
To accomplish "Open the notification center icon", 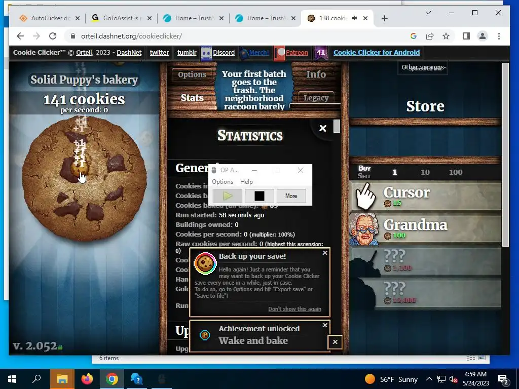I will [x=503, y=380].
